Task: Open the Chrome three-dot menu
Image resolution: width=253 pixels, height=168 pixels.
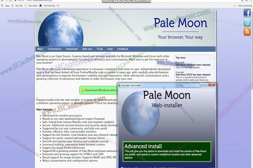Action: [x=250, y=1]
